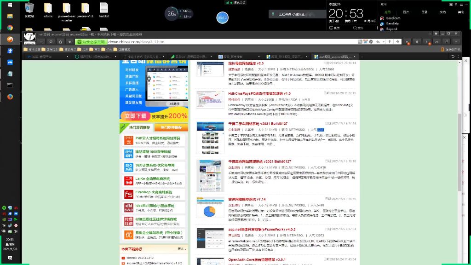Click the lightning speed mode icon
Image resolution: width=471 pixels, height=265 pixels.
pyautogui.click(x=390, y=42)
